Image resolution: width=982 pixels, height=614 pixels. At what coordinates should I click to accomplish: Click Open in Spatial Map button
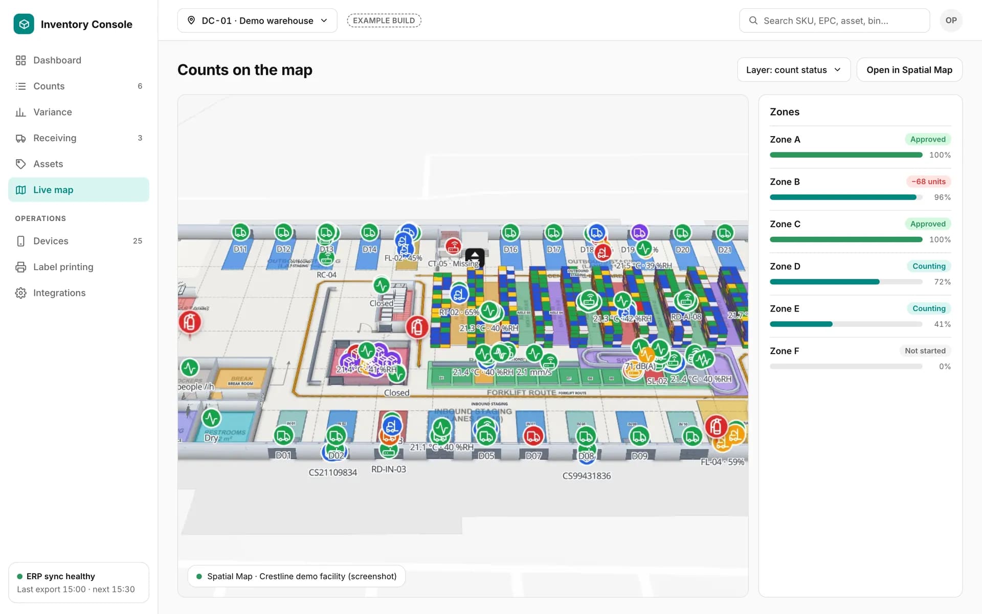coord(909,70)
